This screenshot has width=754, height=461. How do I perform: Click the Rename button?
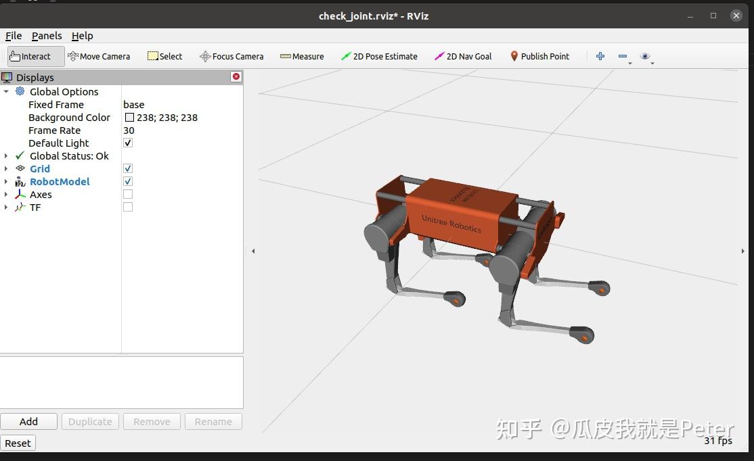pos(213,422)
